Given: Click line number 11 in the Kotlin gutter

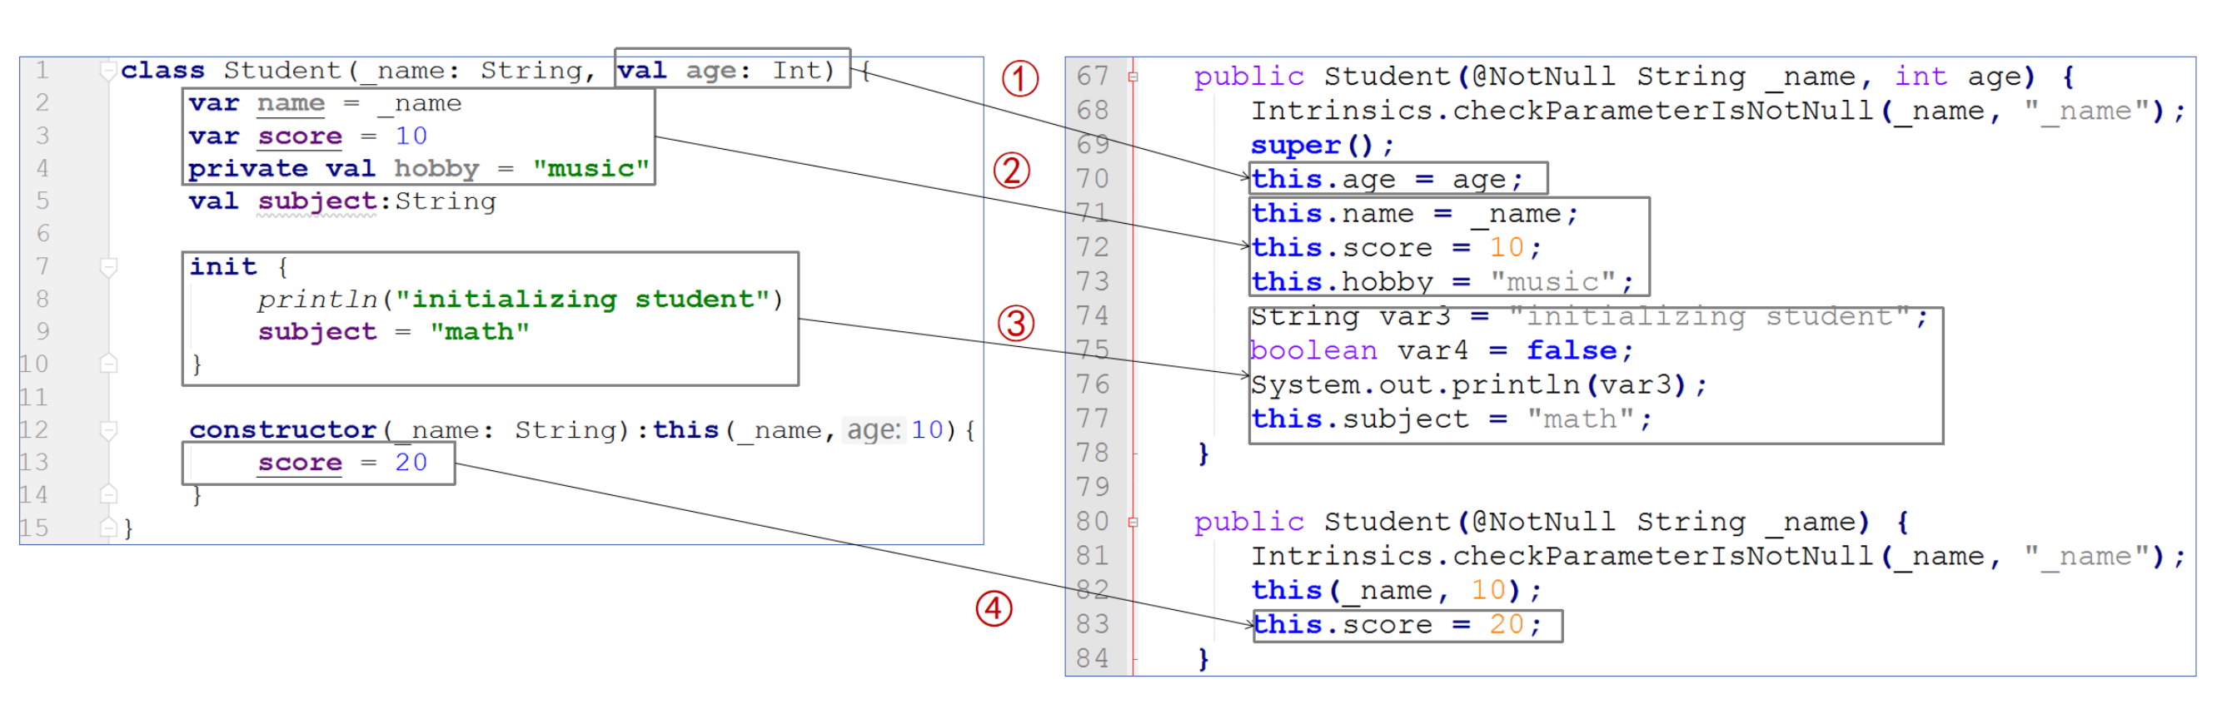Looking at the screenshot, I should click(33, 397).
